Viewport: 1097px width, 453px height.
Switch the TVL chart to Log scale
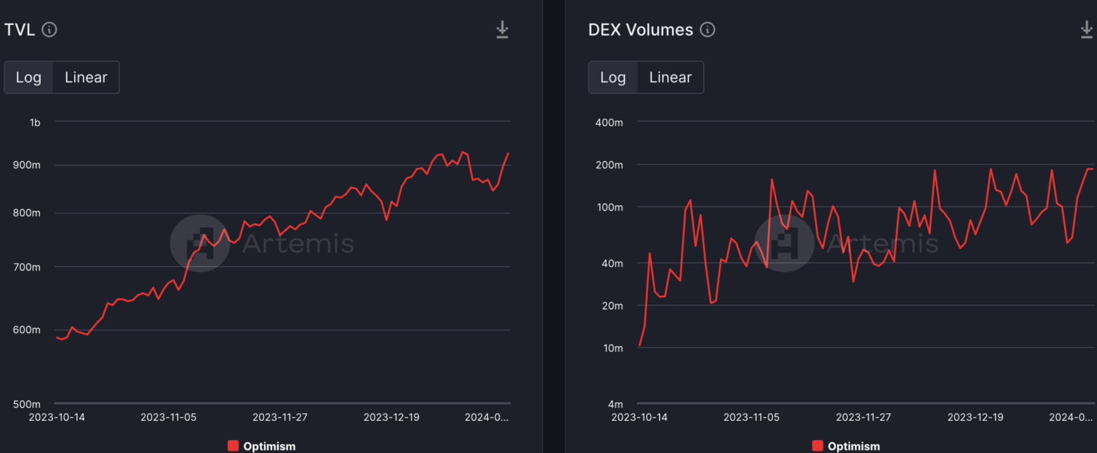tap(29, 77)
